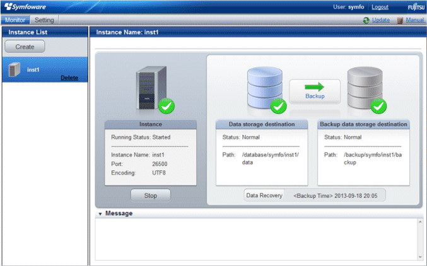Click the Instance panel header
Screen dimensions: 427x266
(x=151, y=124)
